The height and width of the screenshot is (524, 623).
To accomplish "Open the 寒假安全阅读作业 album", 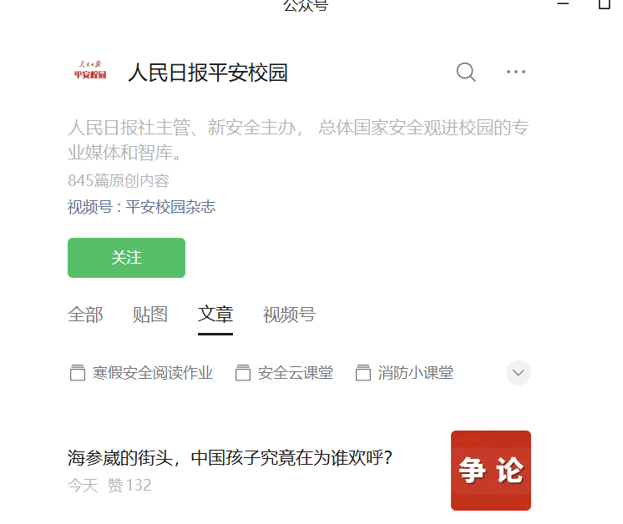I will point(153,373).
